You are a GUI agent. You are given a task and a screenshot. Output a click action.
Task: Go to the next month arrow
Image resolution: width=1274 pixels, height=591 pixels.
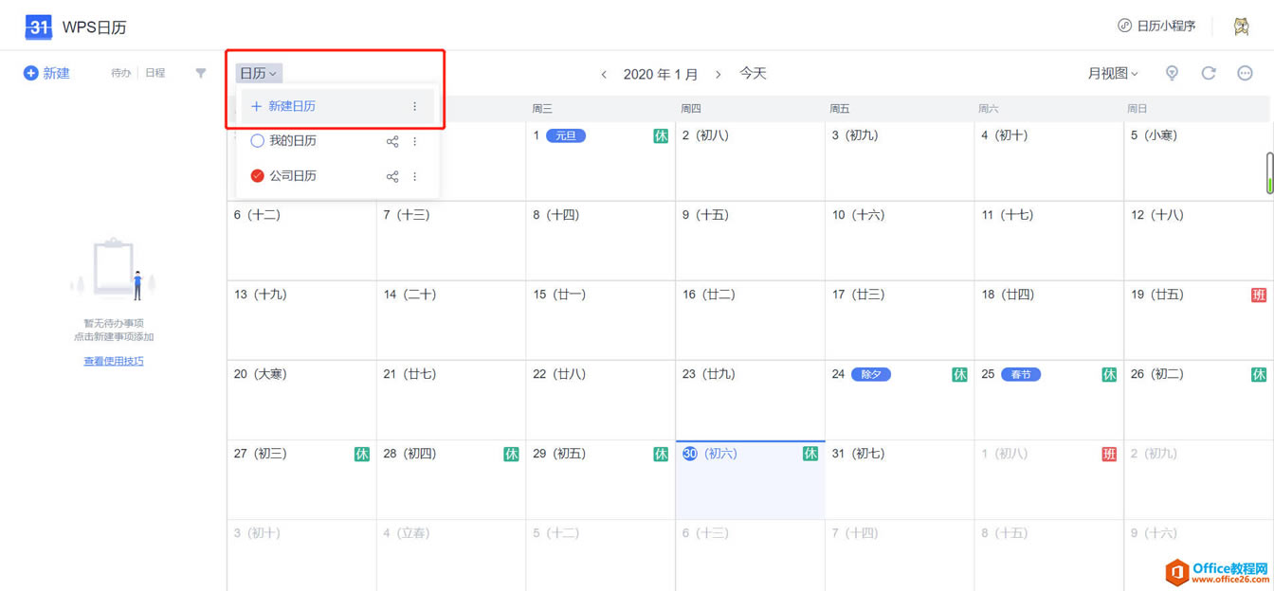coord(719,74)
